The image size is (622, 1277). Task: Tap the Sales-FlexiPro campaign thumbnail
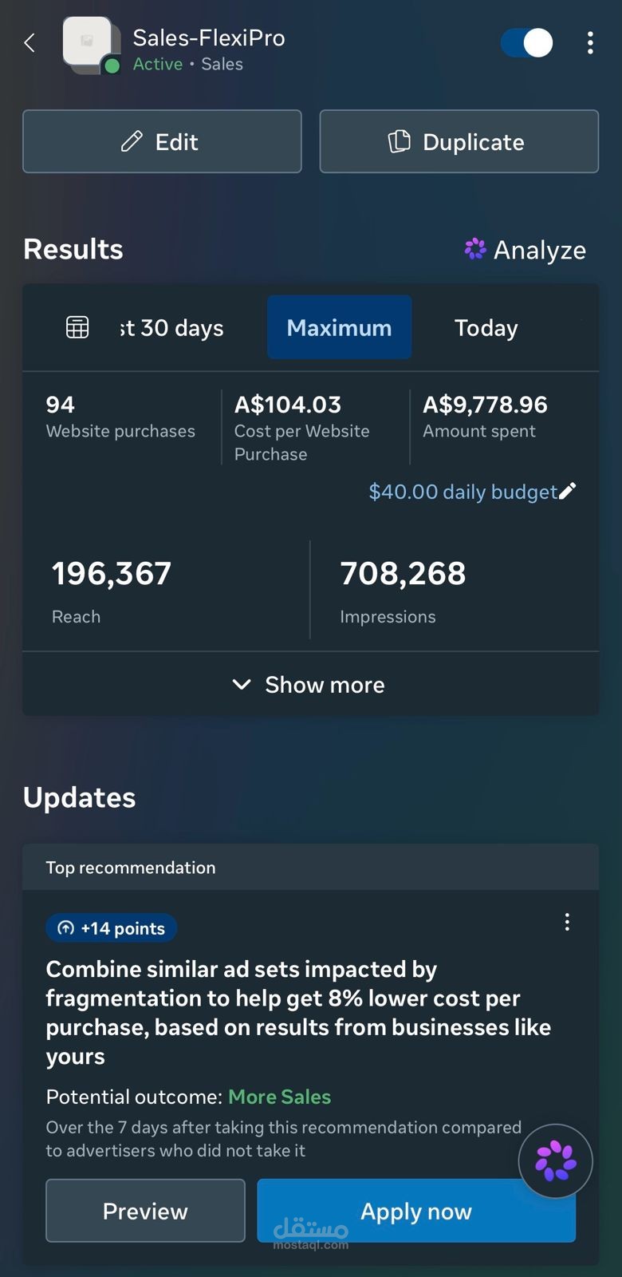[90, 45]
